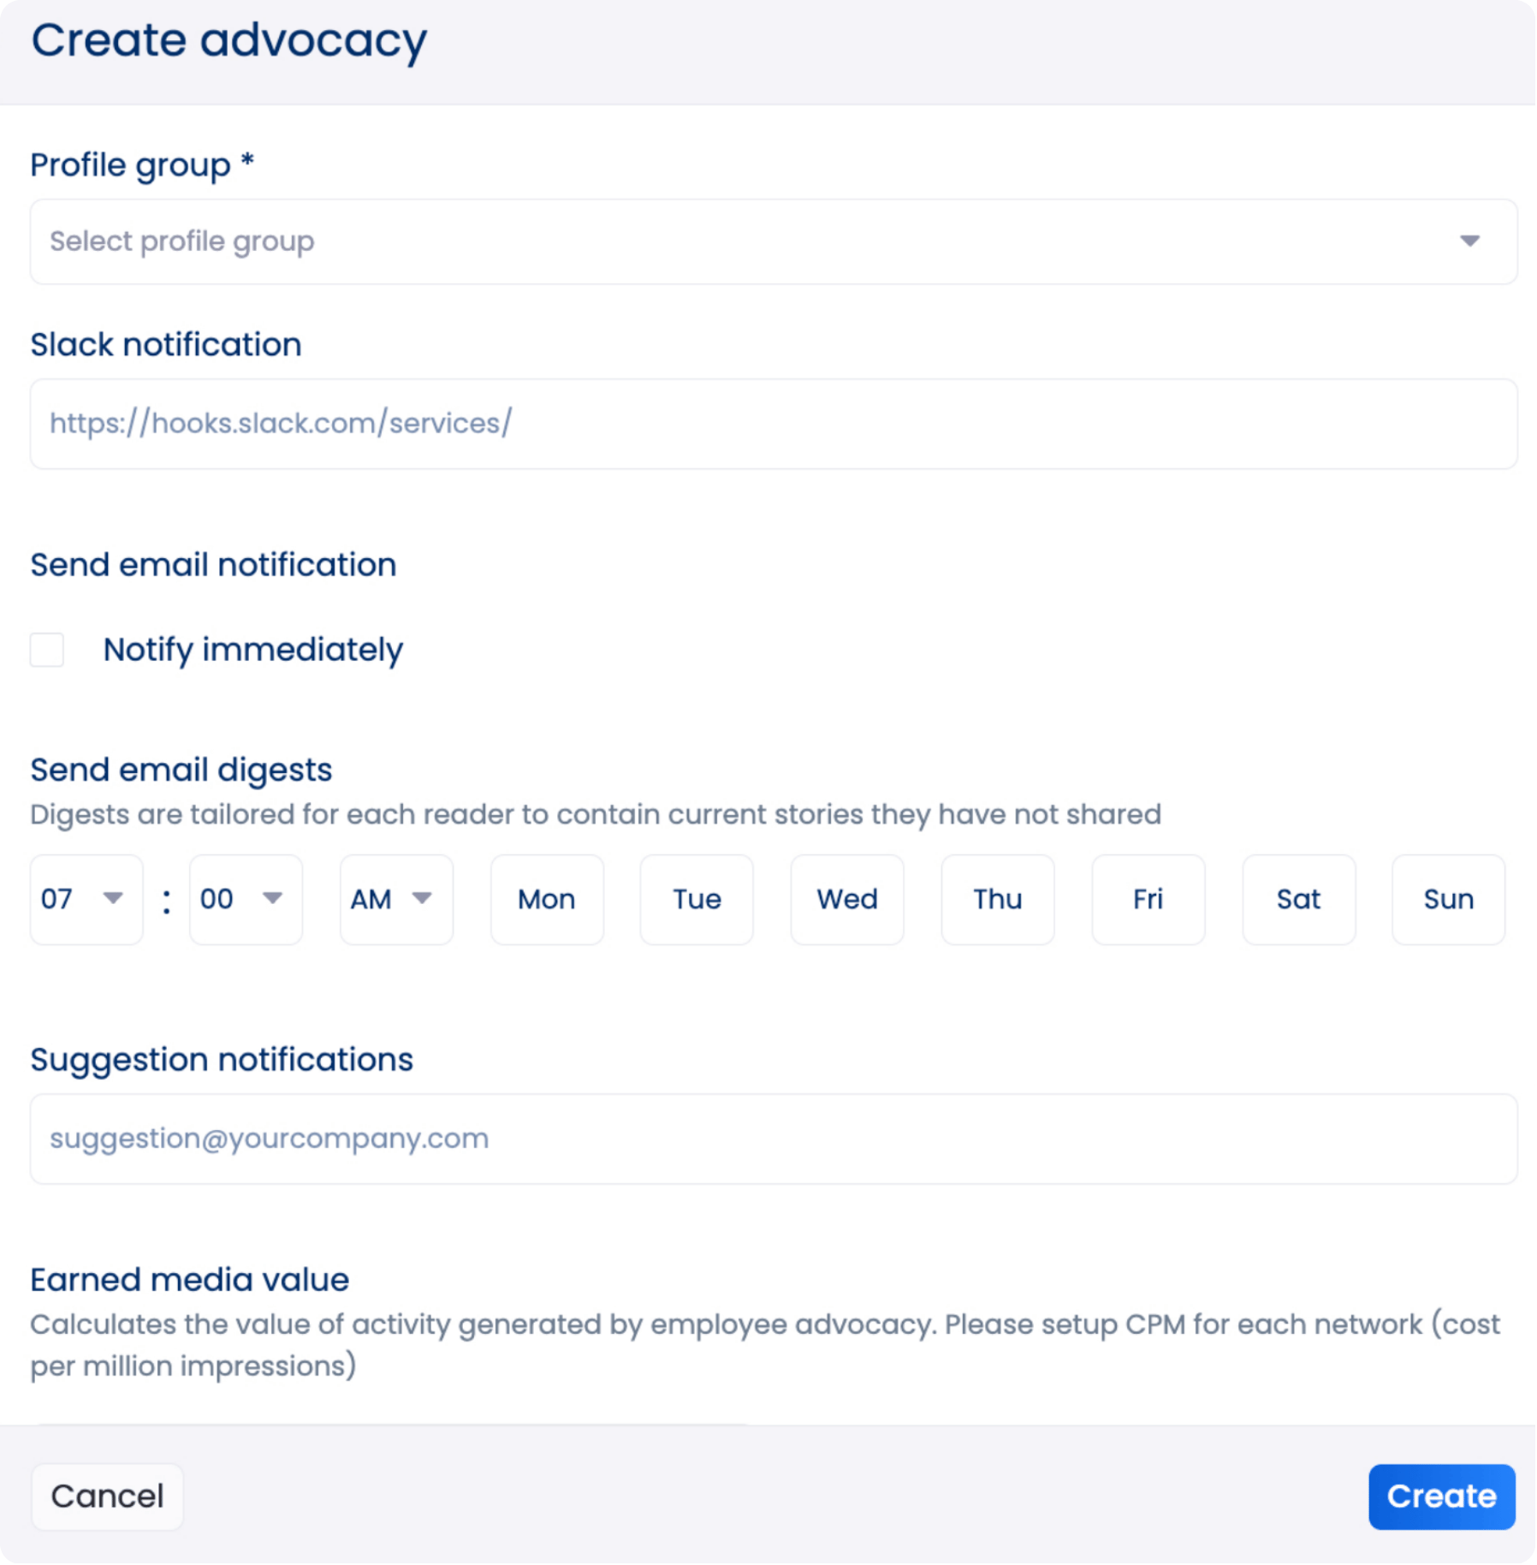
Task: Open the digest hour dropdown showing 07
Action: (x=85, y=899)
